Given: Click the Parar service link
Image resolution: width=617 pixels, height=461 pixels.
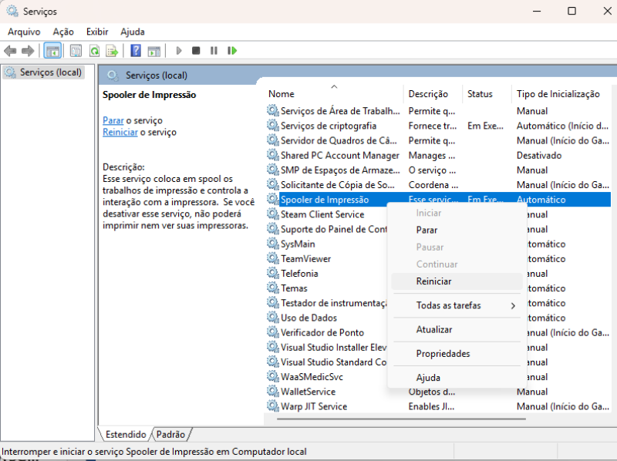Looking at the screenshot, I should pyautogui.click(x=113, y=121).
